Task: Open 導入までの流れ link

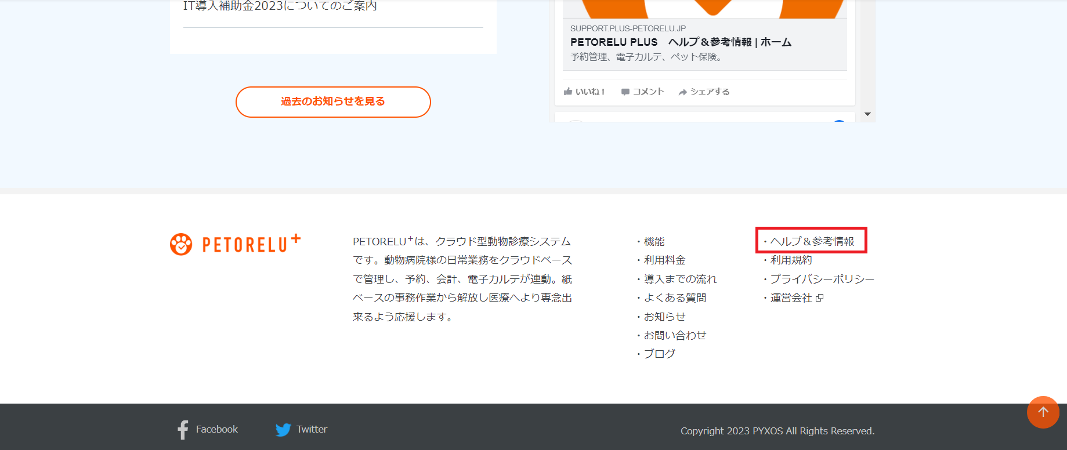Action: (x=680, y=280)
